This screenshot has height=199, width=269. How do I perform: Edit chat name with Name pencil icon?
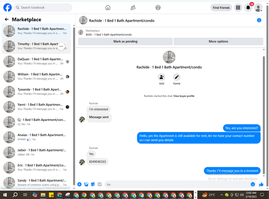pyautogui.click(x=176, y=77)
